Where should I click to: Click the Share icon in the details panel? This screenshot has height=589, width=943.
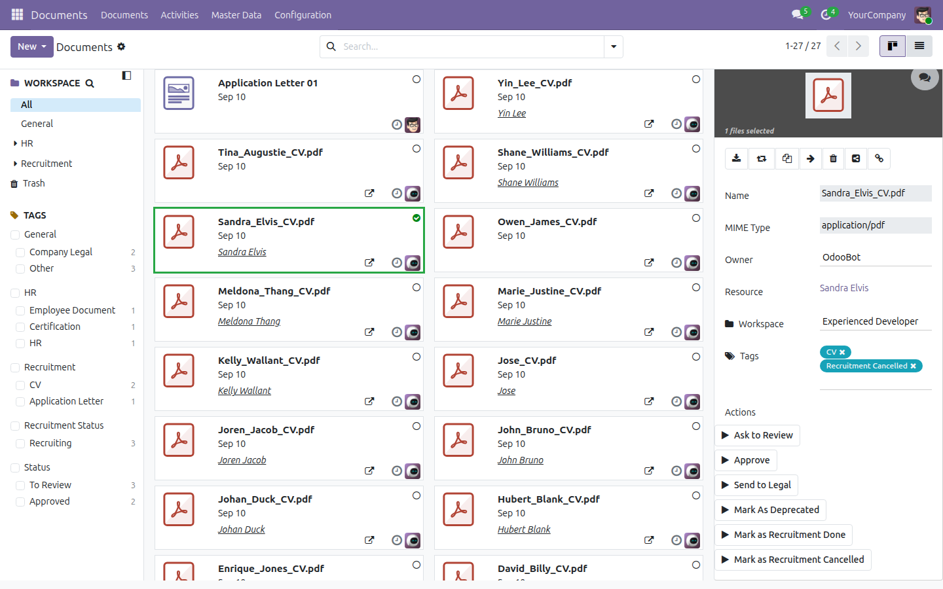point(856,158)
